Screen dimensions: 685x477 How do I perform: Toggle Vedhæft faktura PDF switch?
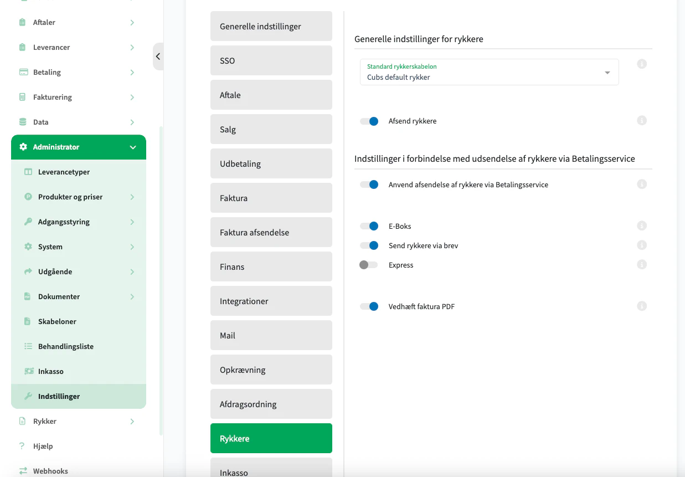point(369,306)
